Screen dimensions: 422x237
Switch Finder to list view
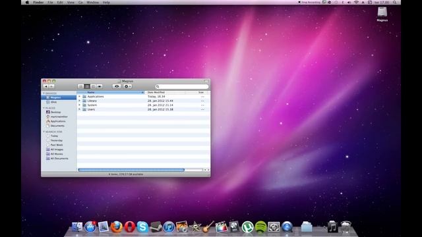click(87, 86)
